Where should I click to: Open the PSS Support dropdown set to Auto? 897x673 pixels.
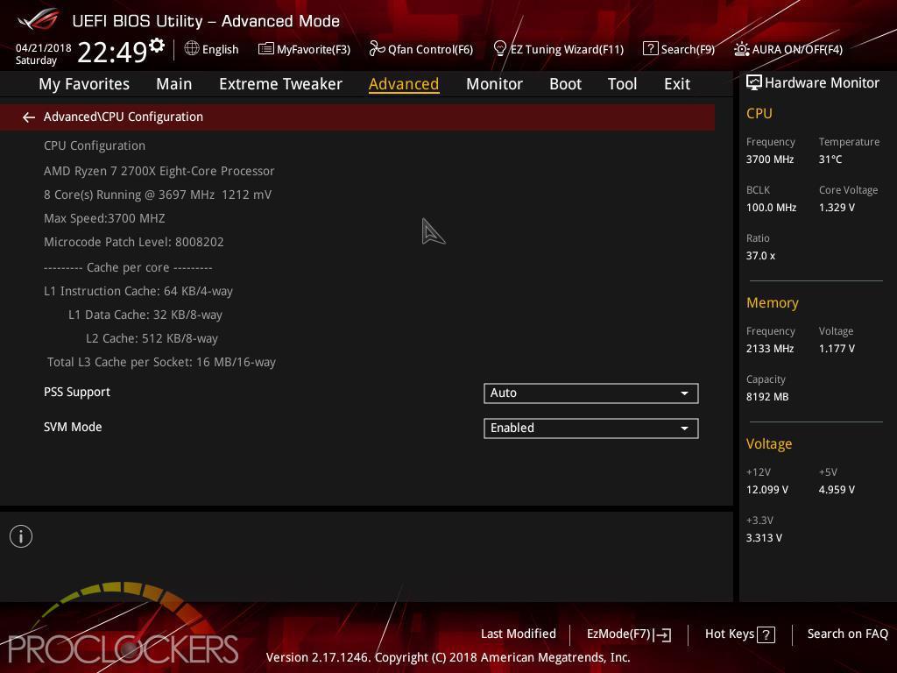click(591, 393)
